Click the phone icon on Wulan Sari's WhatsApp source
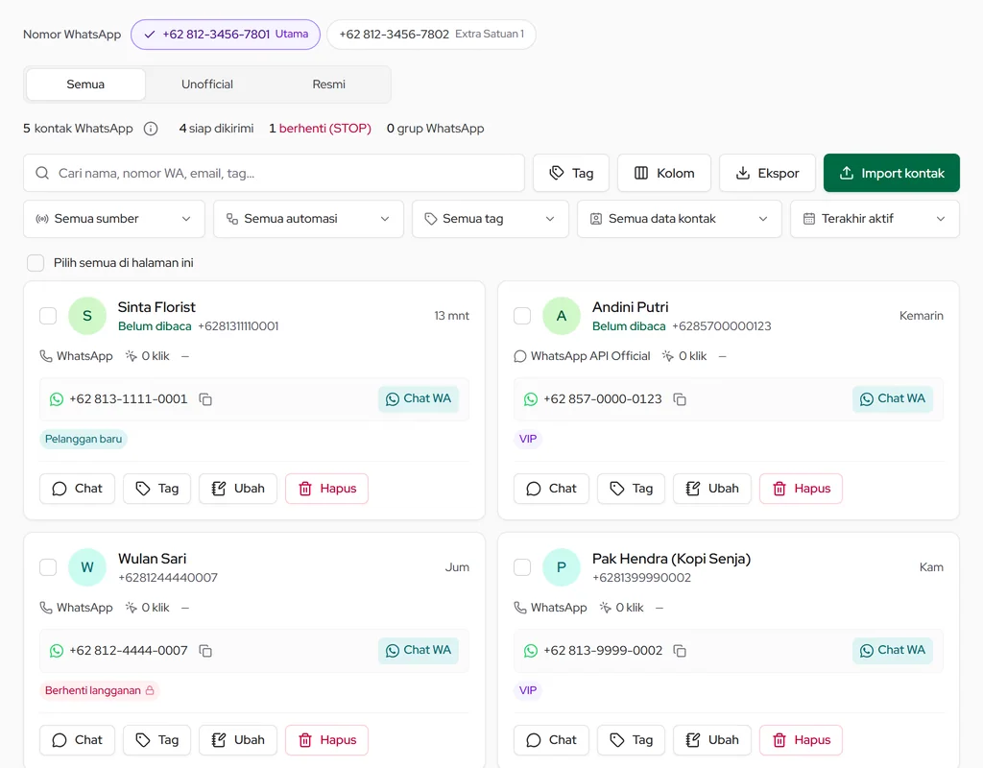Image resolution: width=983 pixels, height=768 pixels. [46, 608]
